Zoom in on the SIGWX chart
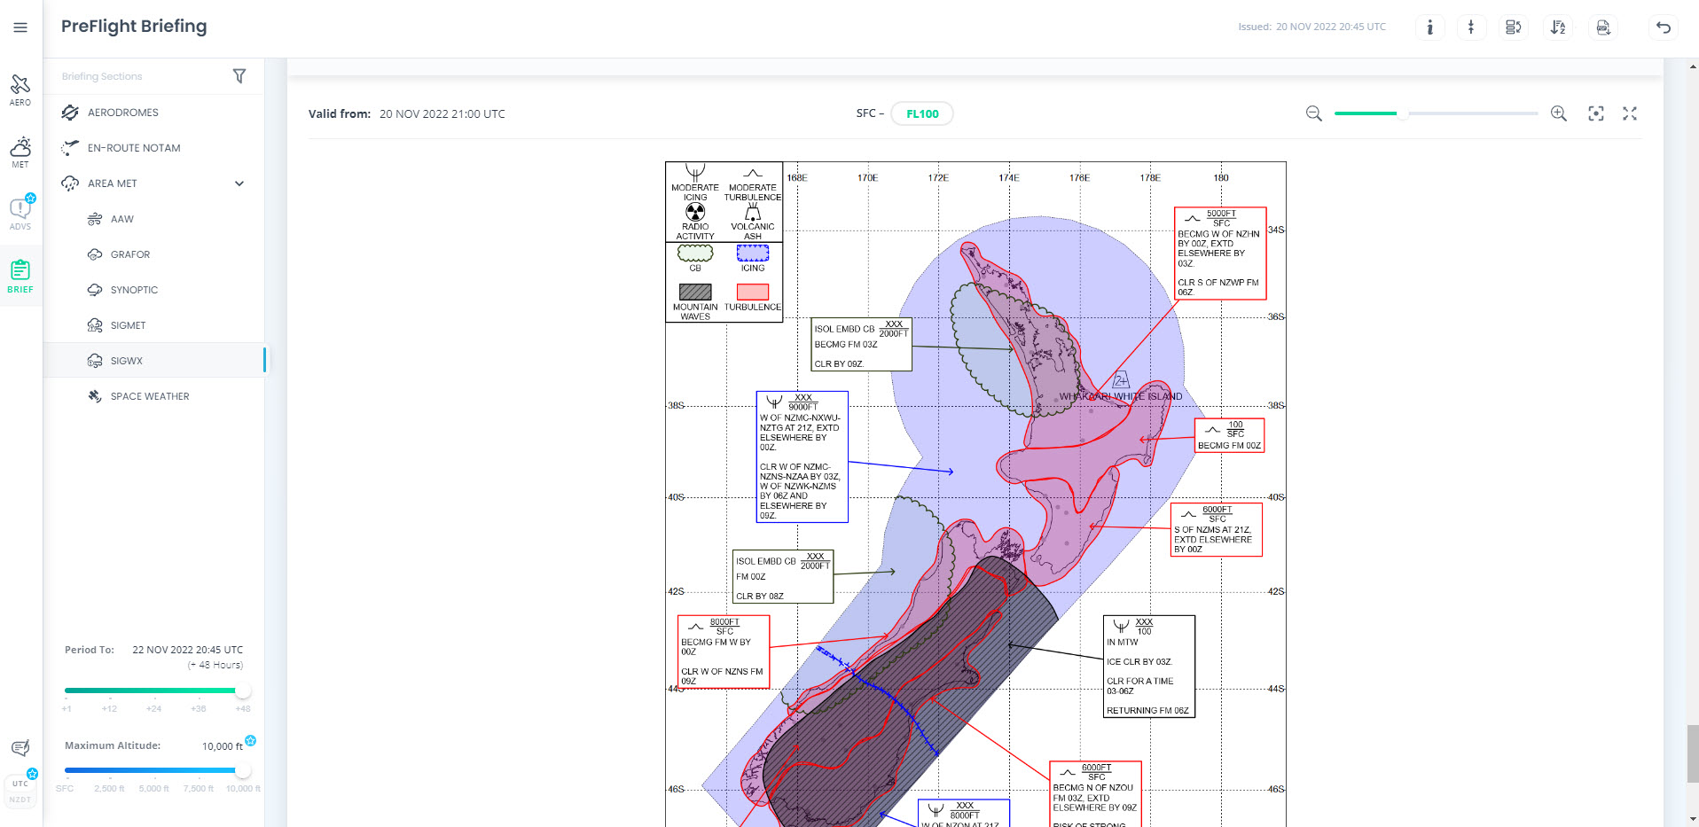Screen dimensions: 1699x827 [1558, 113]
